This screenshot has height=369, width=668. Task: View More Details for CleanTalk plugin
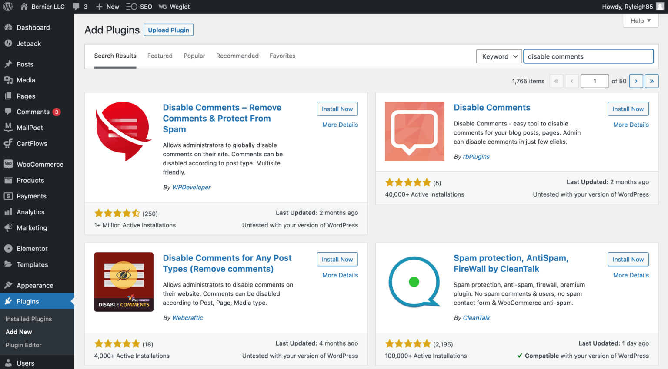coord(631,275)
